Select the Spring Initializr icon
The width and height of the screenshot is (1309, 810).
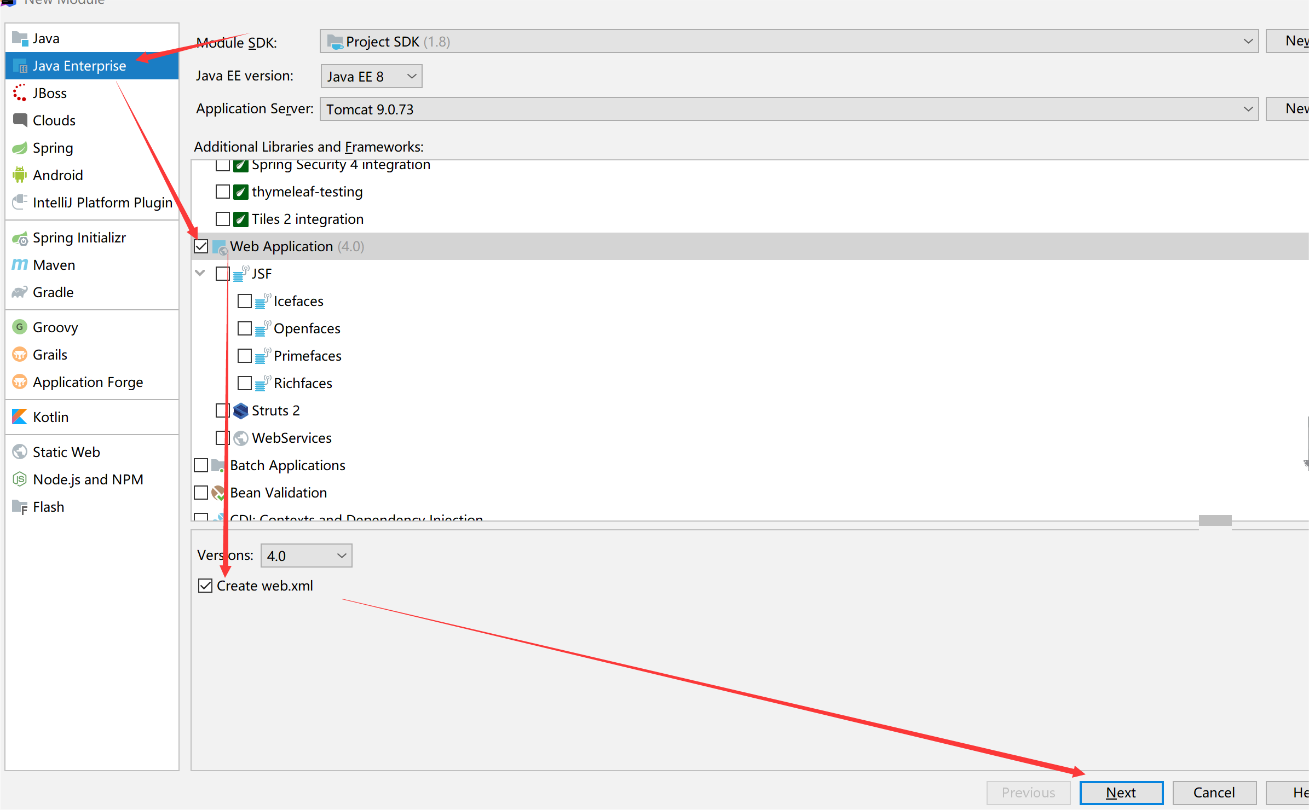tap(20, 238)
